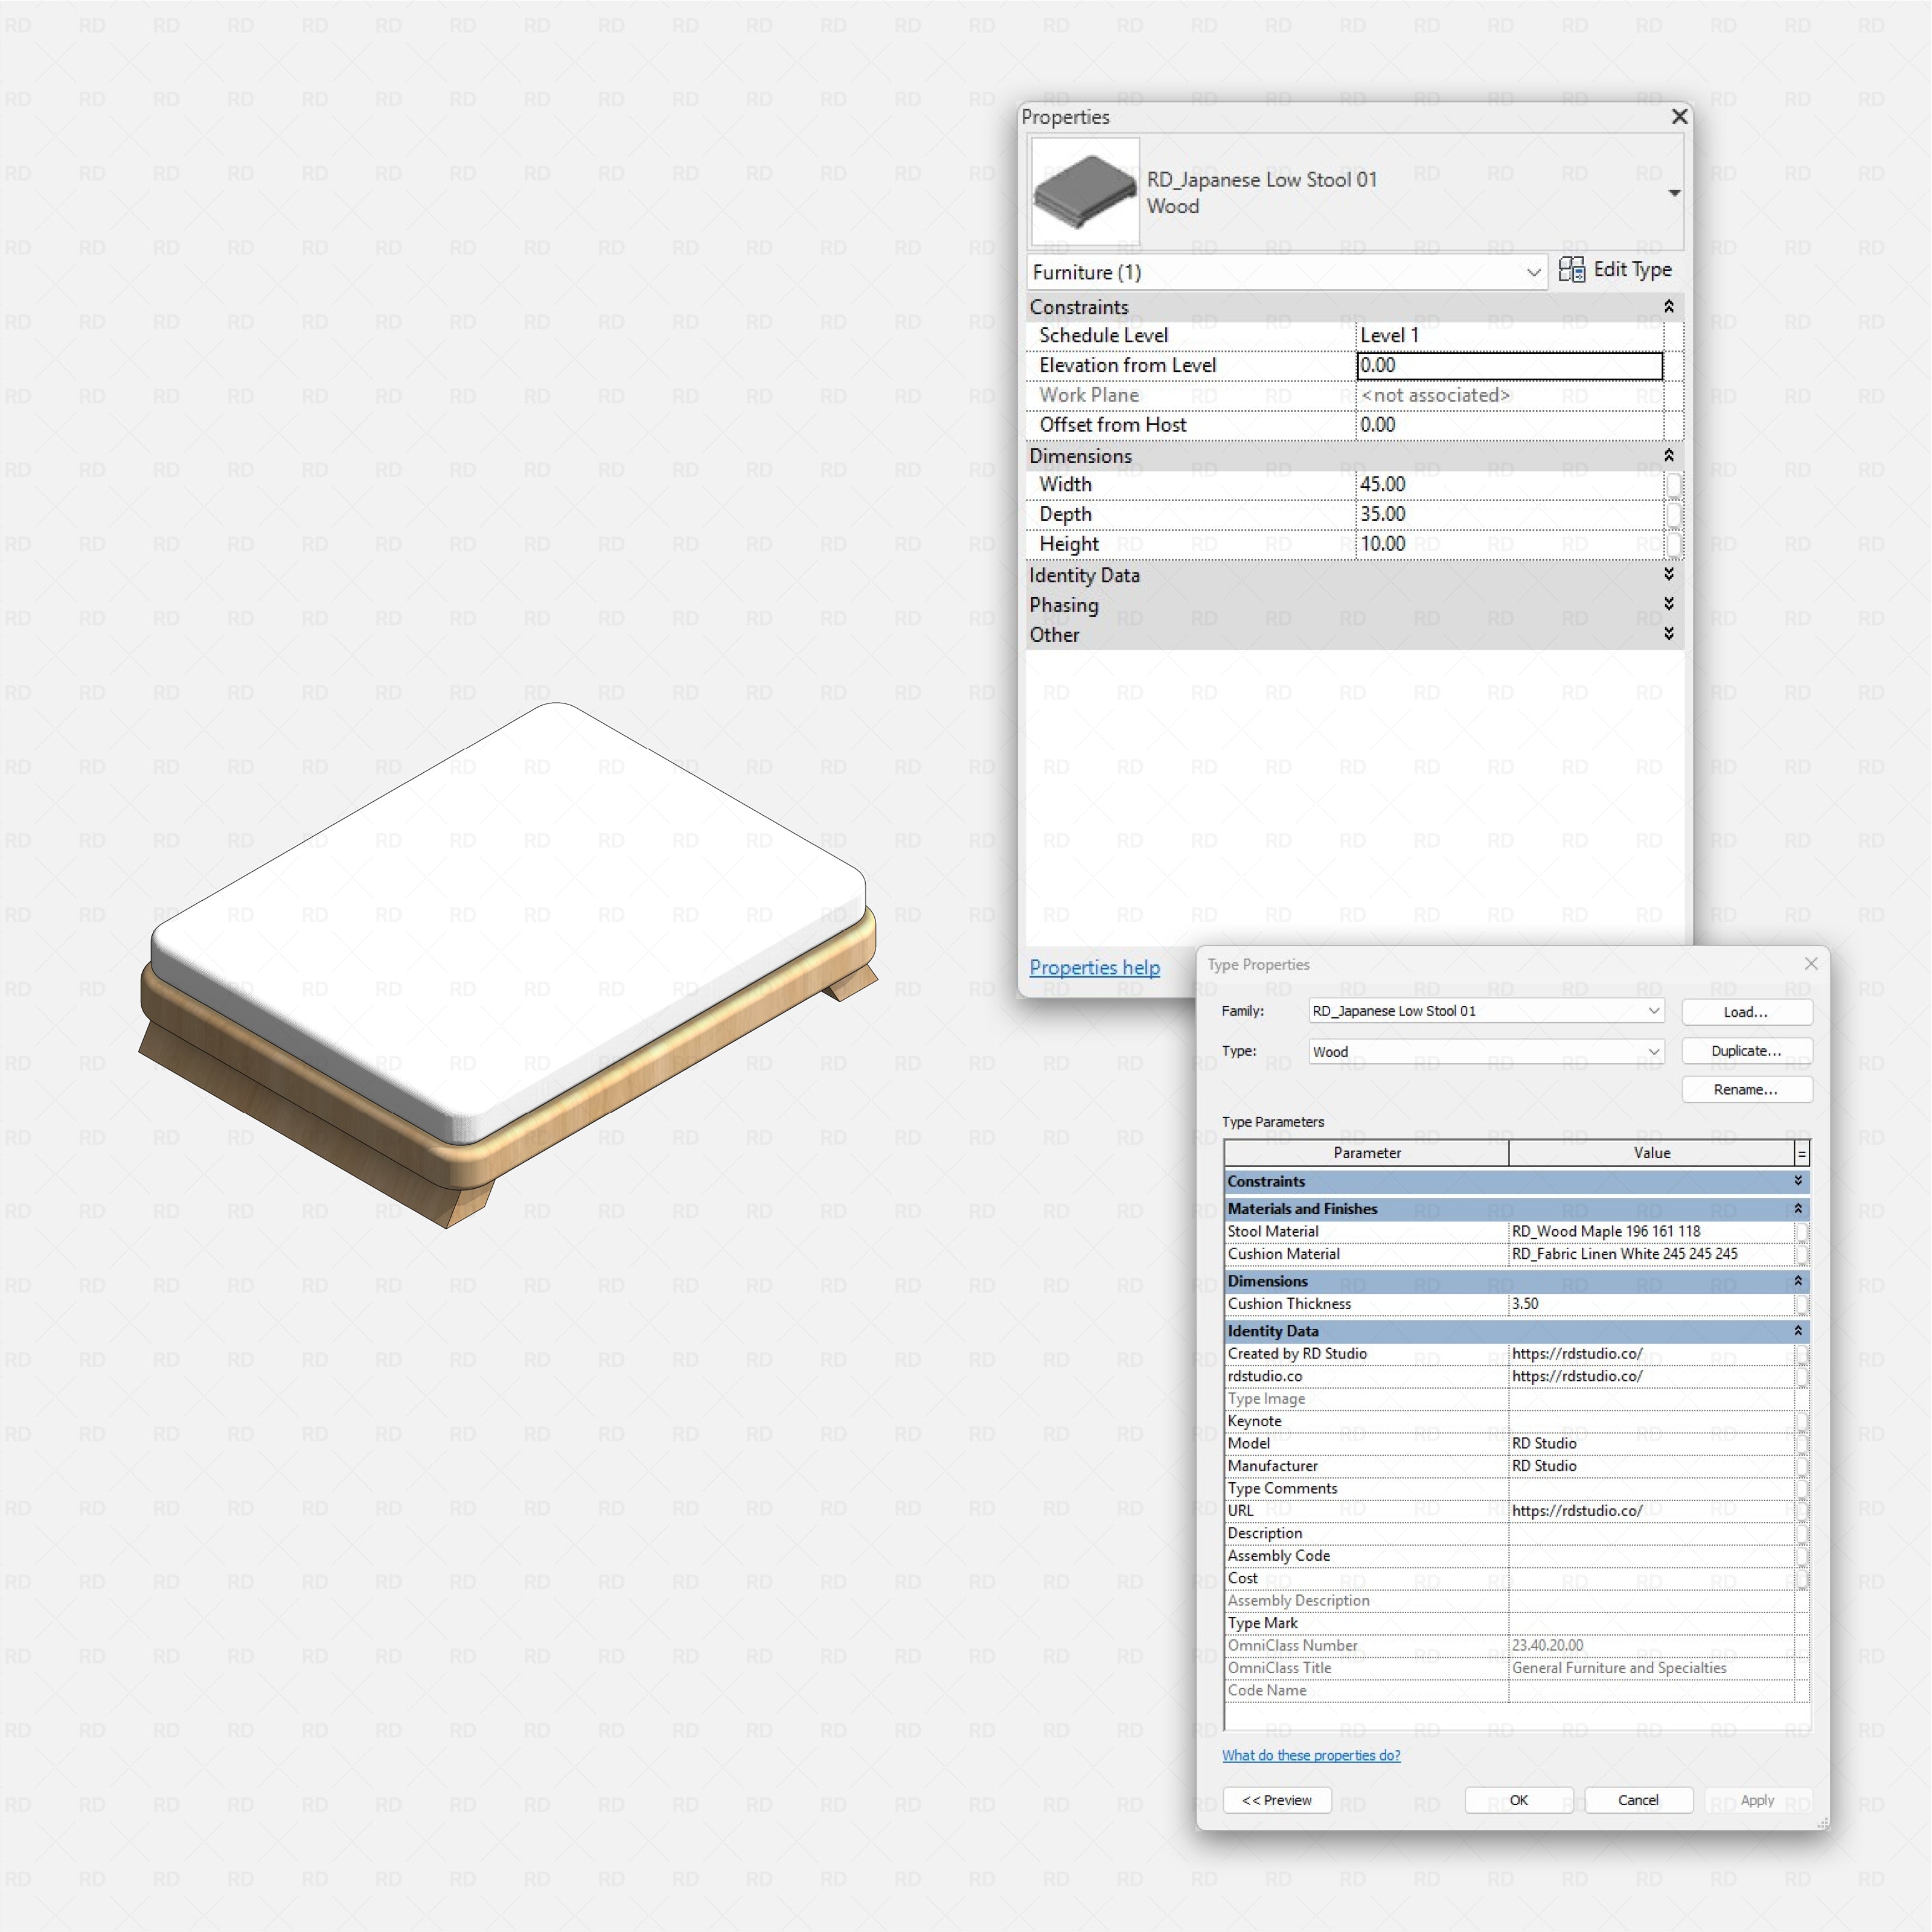The height and width of the screenshot is (1932, 1932).
Task: Click the equals column header button
Action: point(1802,1153)
